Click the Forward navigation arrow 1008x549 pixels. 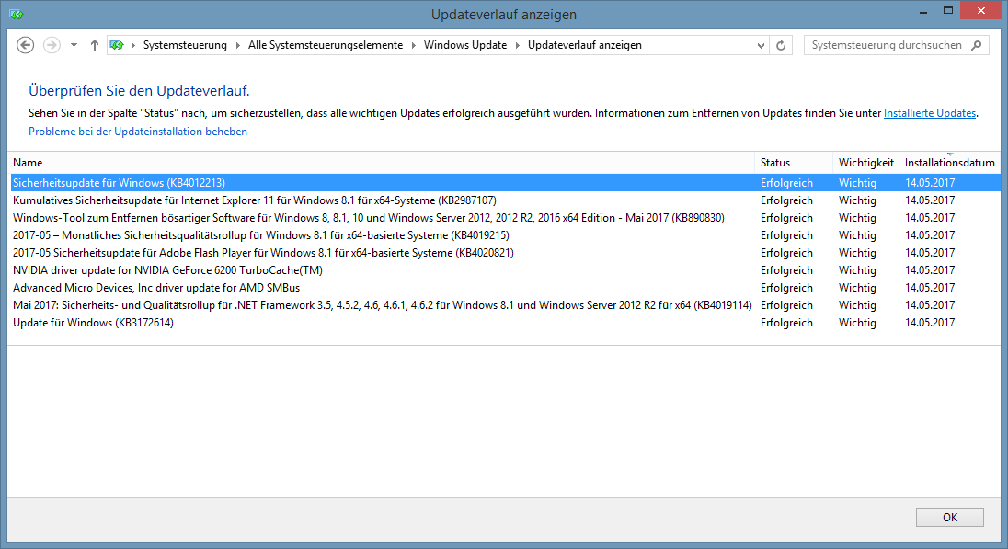click(x=52, y=45)
